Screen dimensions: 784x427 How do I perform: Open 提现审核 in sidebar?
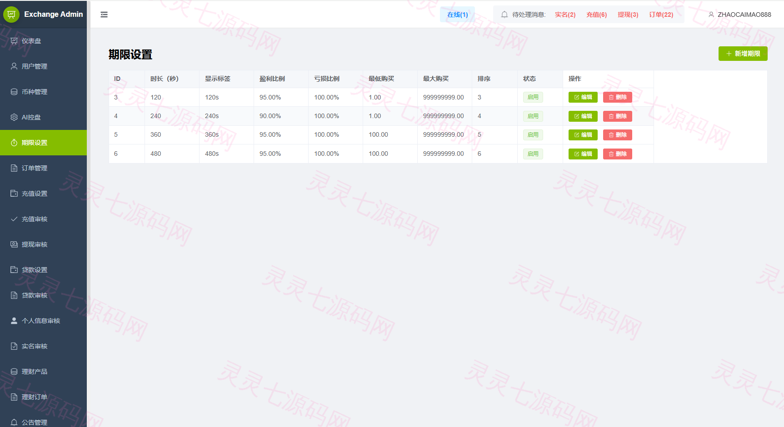click(43, 244)
